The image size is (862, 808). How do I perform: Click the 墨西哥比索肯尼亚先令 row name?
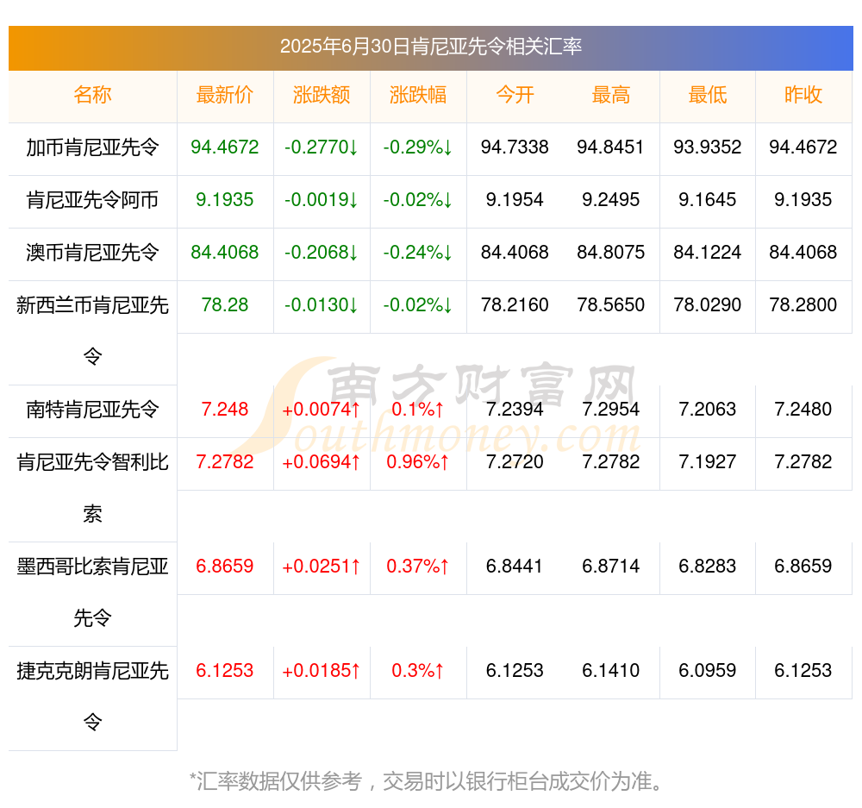coord(92,592)
